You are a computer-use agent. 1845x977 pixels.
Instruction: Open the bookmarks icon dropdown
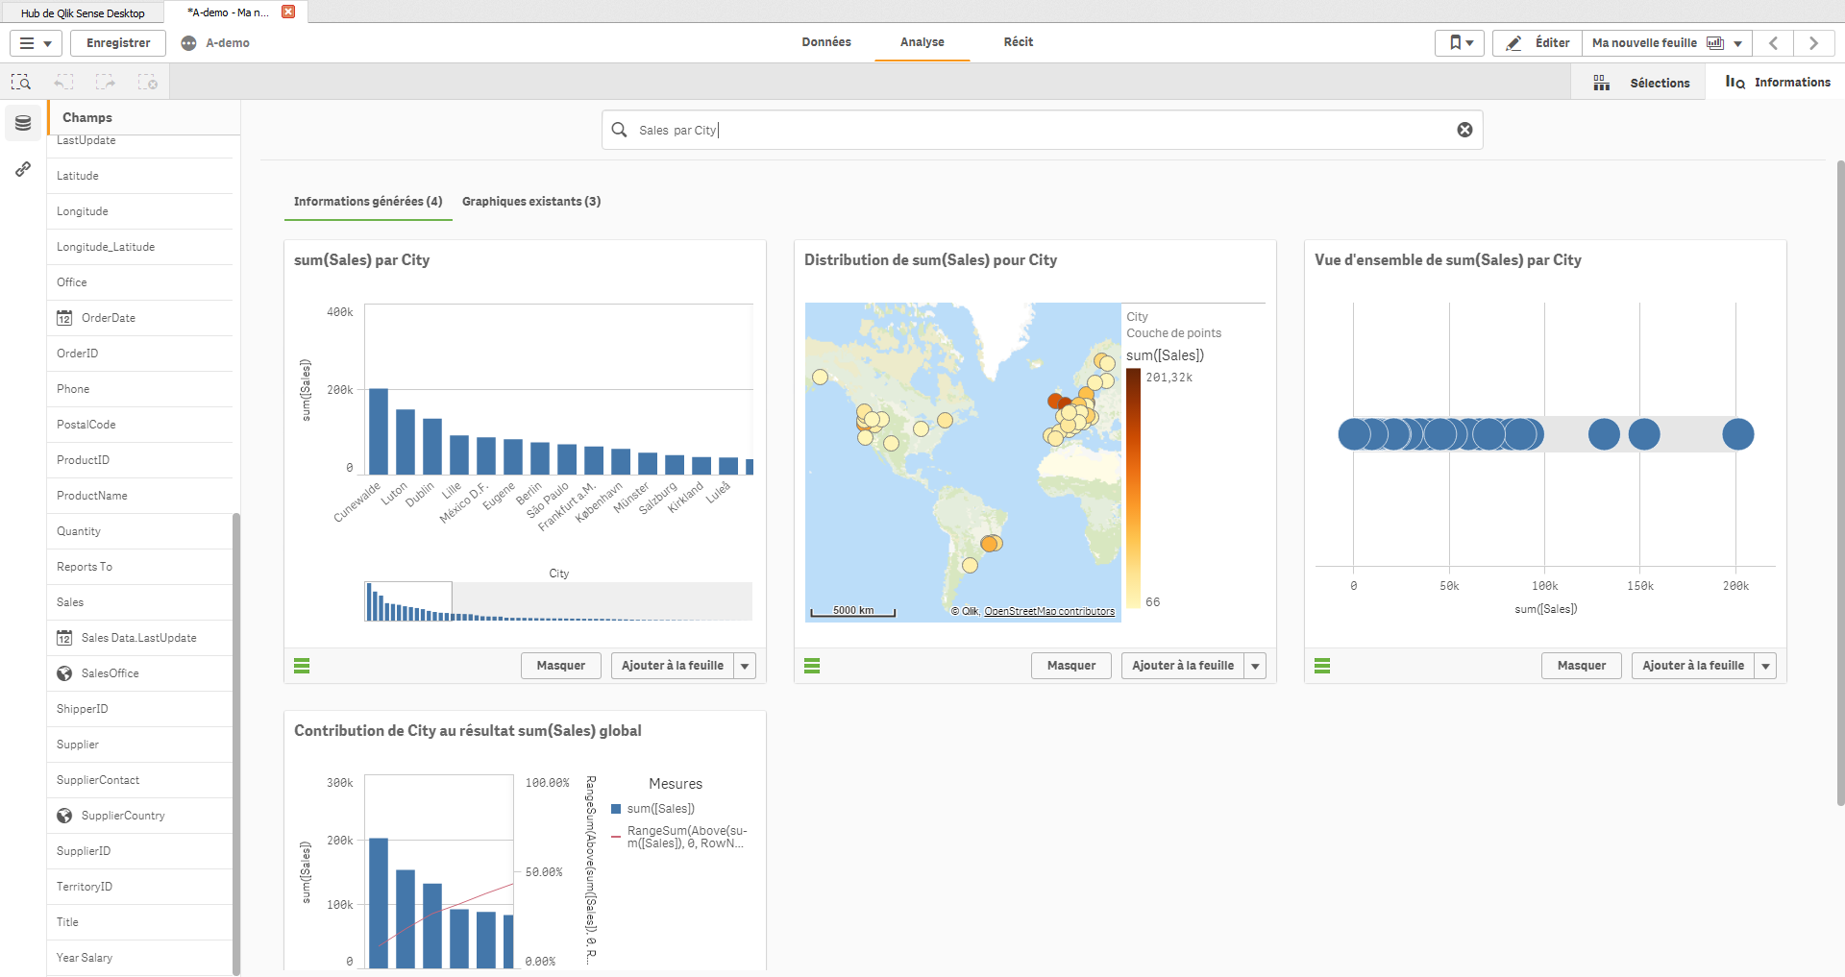click(x=1461, y=43)
